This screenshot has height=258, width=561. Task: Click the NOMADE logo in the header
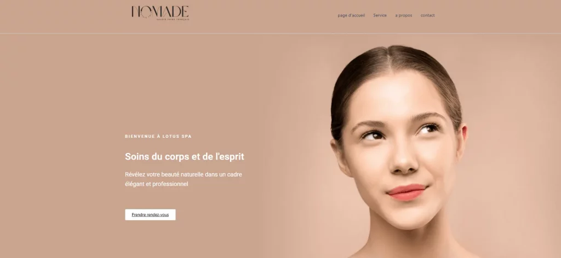[x=161, y=13]
